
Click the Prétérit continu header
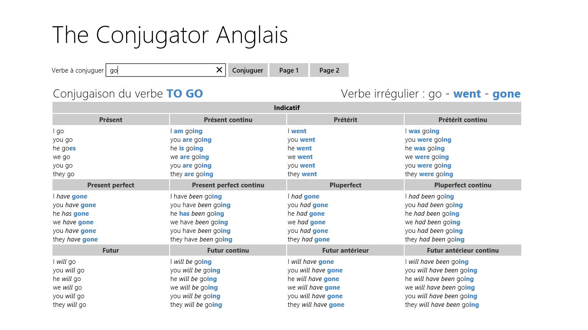click(463, 120)
